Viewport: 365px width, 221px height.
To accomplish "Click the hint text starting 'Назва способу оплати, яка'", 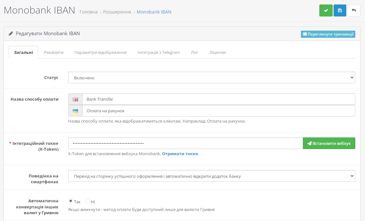I will tap(157, 121).
